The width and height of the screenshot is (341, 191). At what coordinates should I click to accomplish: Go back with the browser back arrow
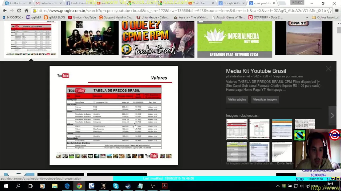click(x=5, y=11)
